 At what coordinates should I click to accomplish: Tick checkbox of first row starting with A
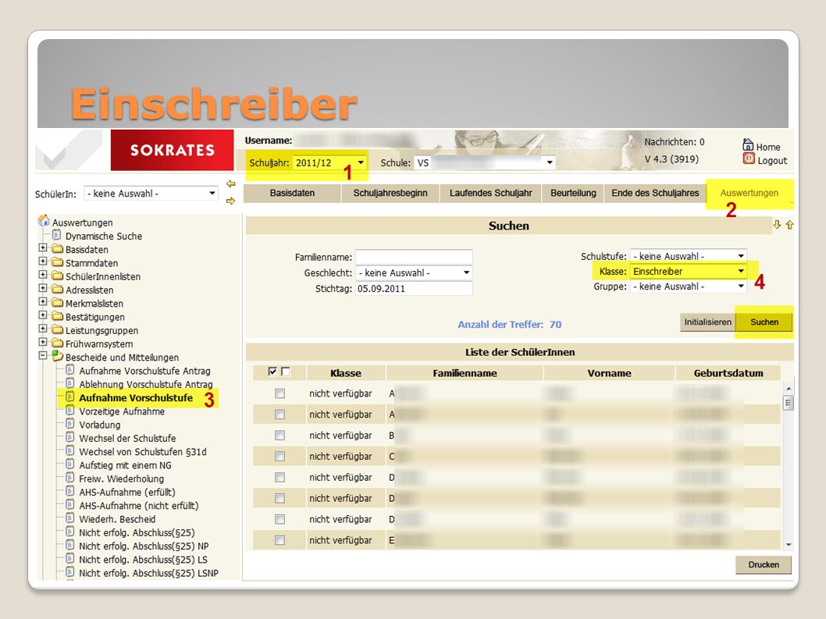[x=279, y=393]
